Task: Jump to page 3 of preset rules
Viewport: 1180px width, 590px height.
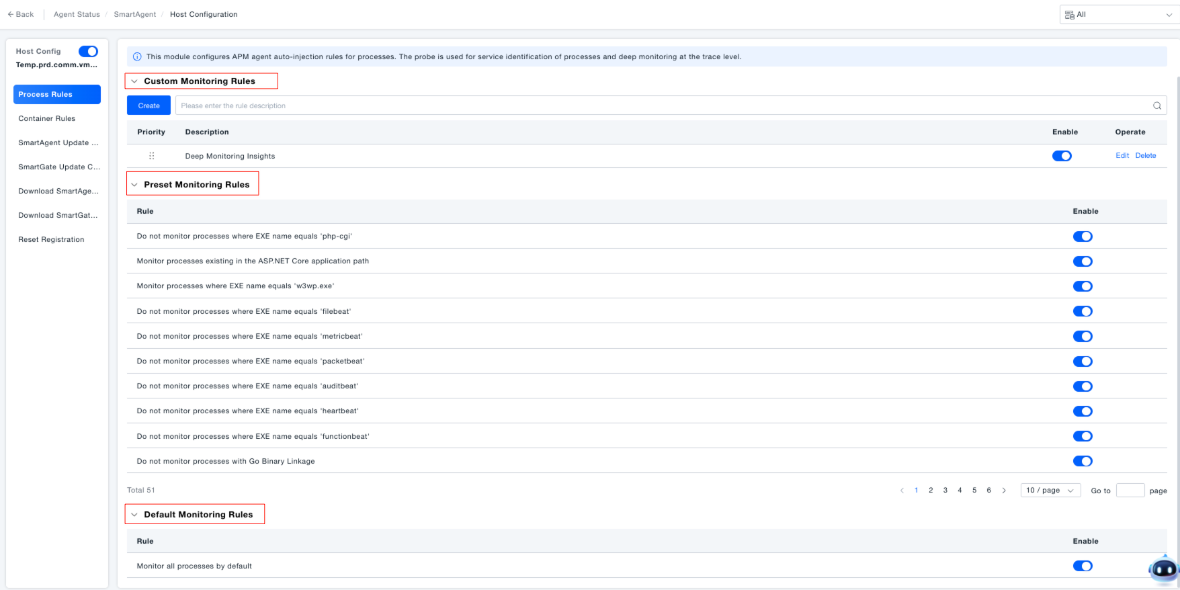Action: [x=945, y=491]
